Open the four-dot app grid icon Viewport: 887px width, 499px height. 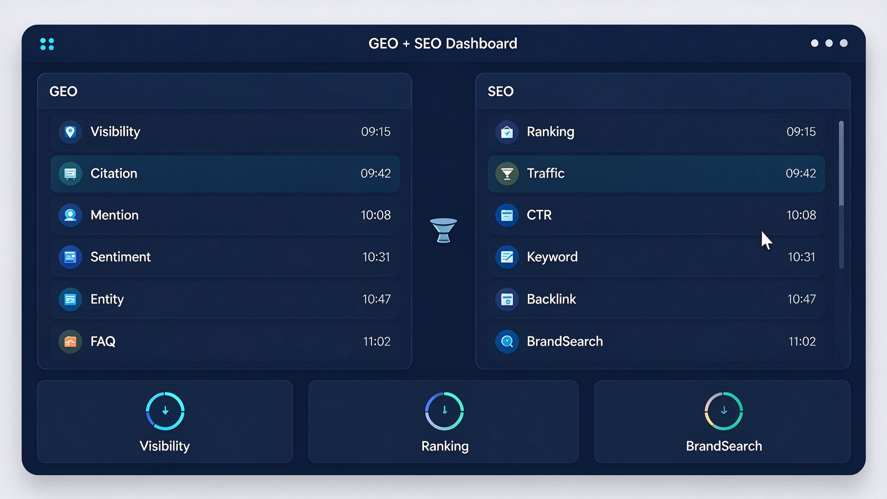[x=47, y=44]
